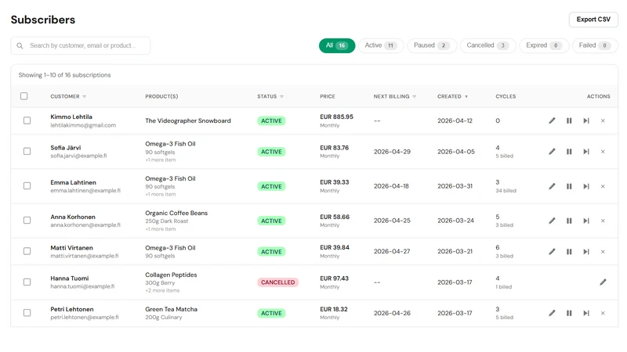Cancel Sofia Järvi's subscription with X icon

pyautogui.click(x=603, y=152)
